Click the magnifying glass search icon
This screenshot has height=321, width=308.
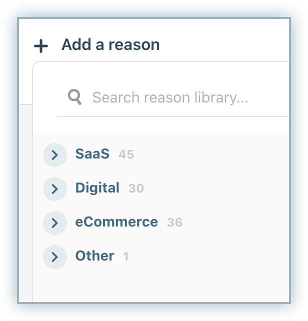[75, 97]
